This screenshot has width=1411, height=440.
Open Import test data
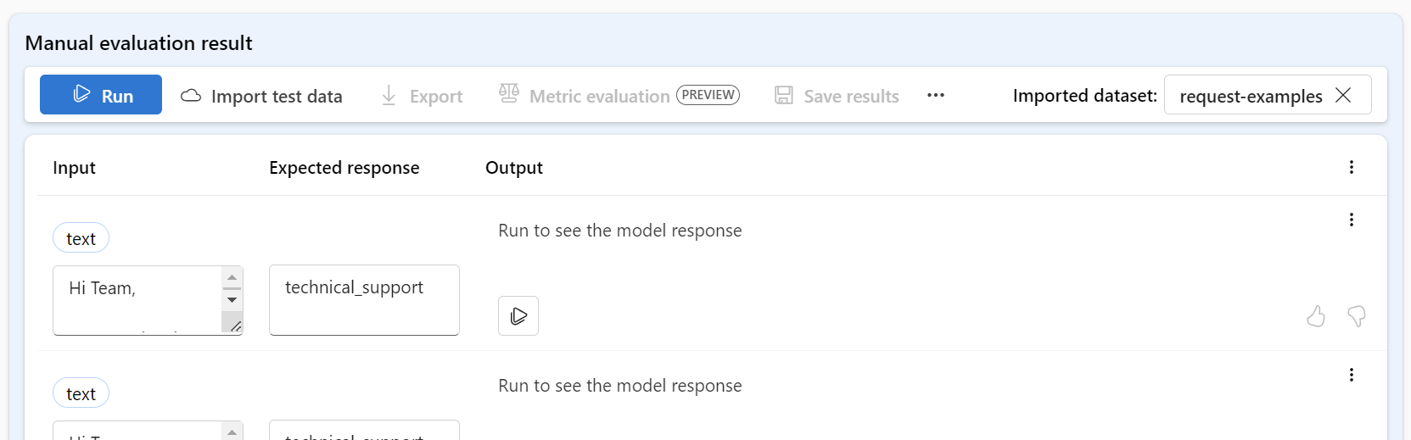click(x=261, y=96)
